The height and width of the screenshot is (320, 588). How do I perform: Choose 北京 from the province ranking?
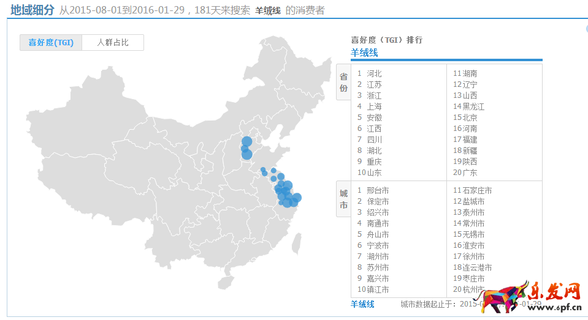(470, 117)
